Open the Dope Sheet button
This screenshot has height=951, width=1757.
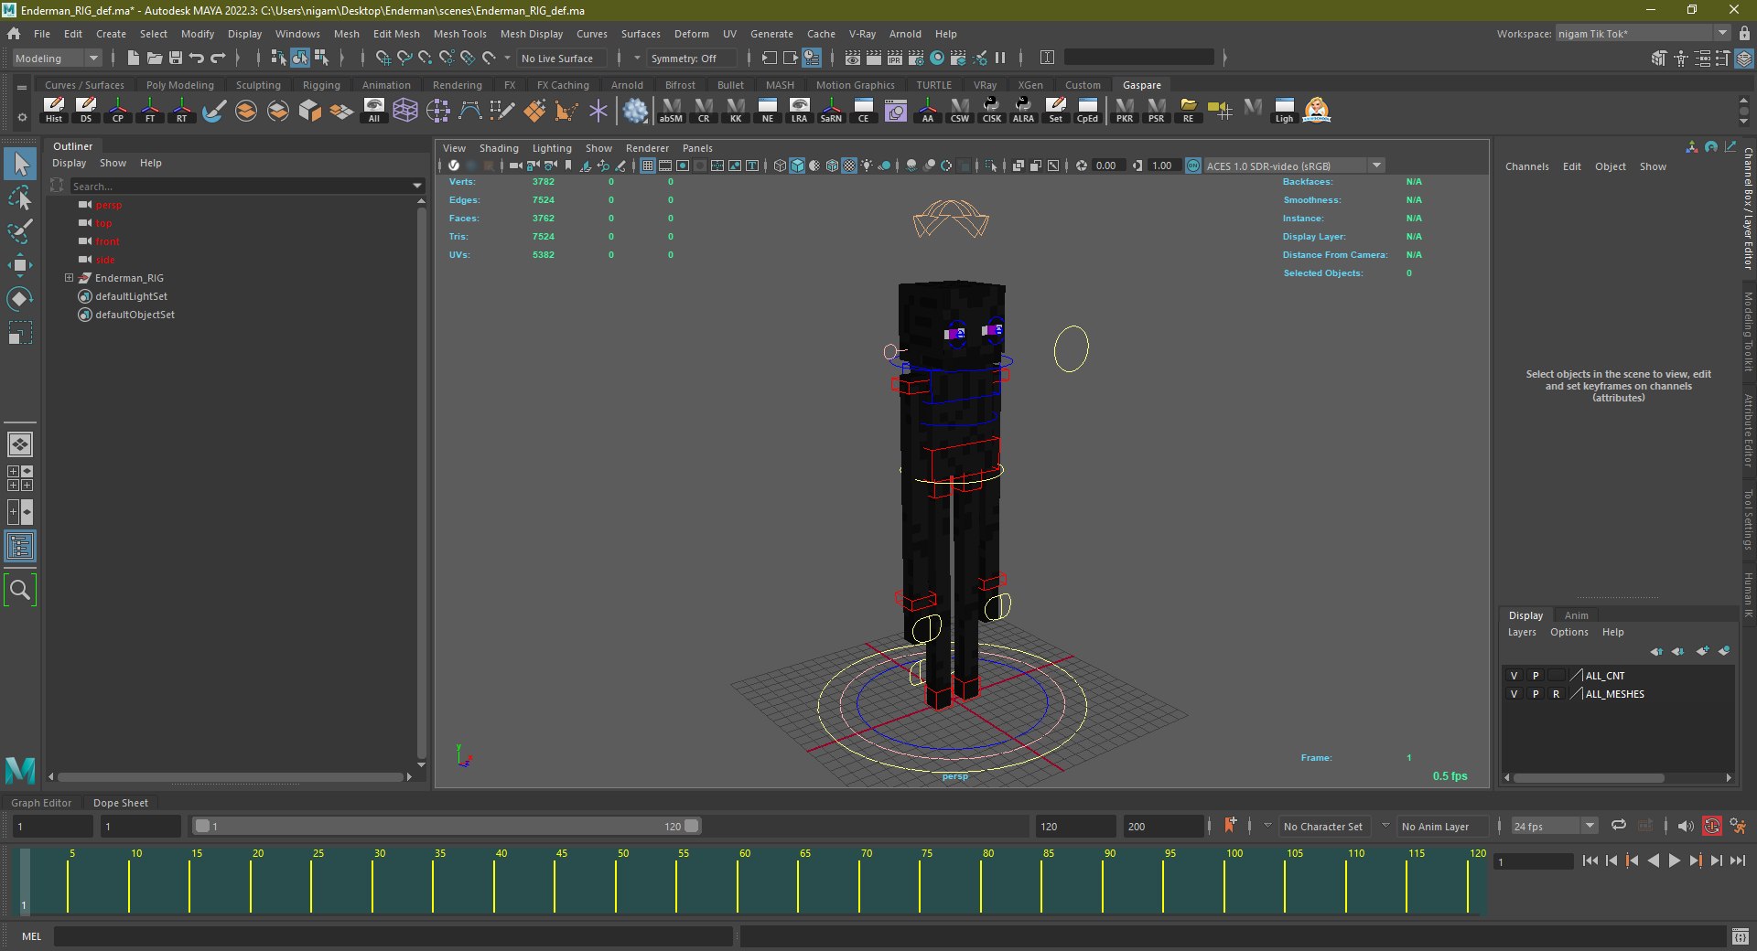coord(121,803)
